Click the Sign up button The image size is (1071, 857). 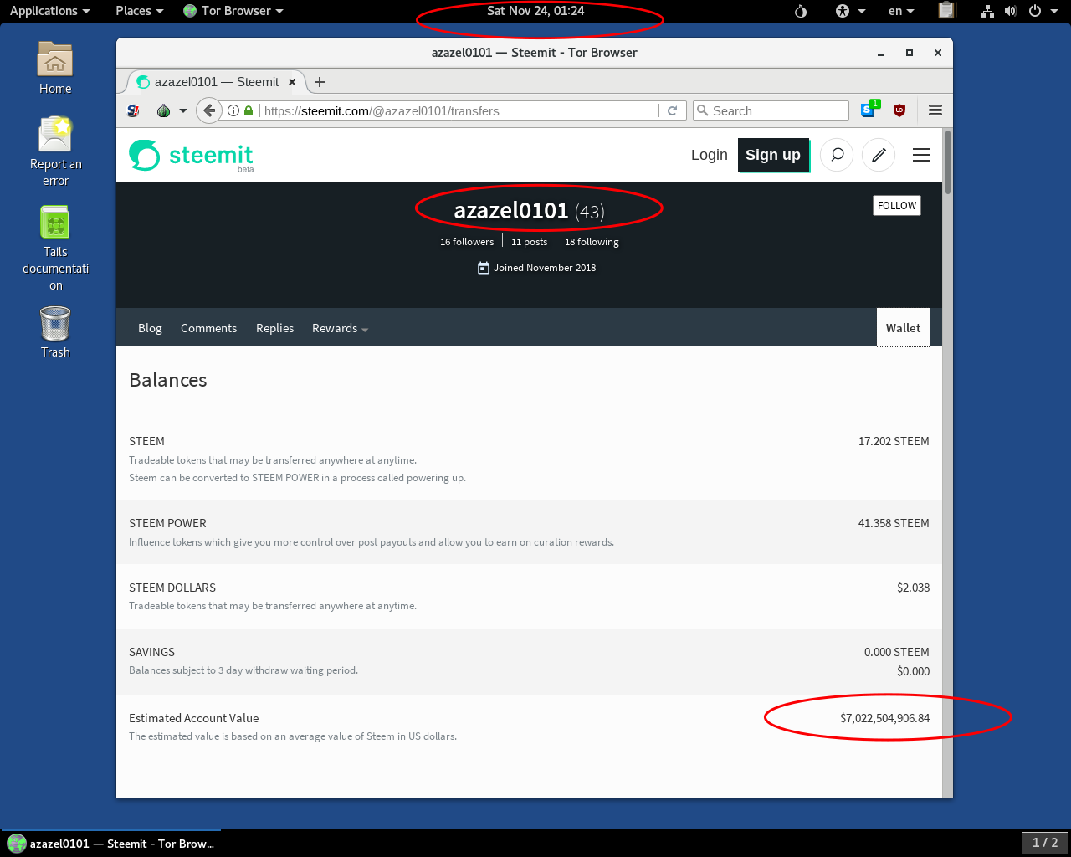coord(773,155)
